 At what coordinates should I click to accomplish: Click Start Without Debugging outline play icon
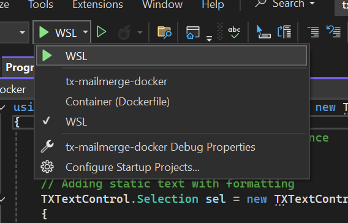coord(102,32)
